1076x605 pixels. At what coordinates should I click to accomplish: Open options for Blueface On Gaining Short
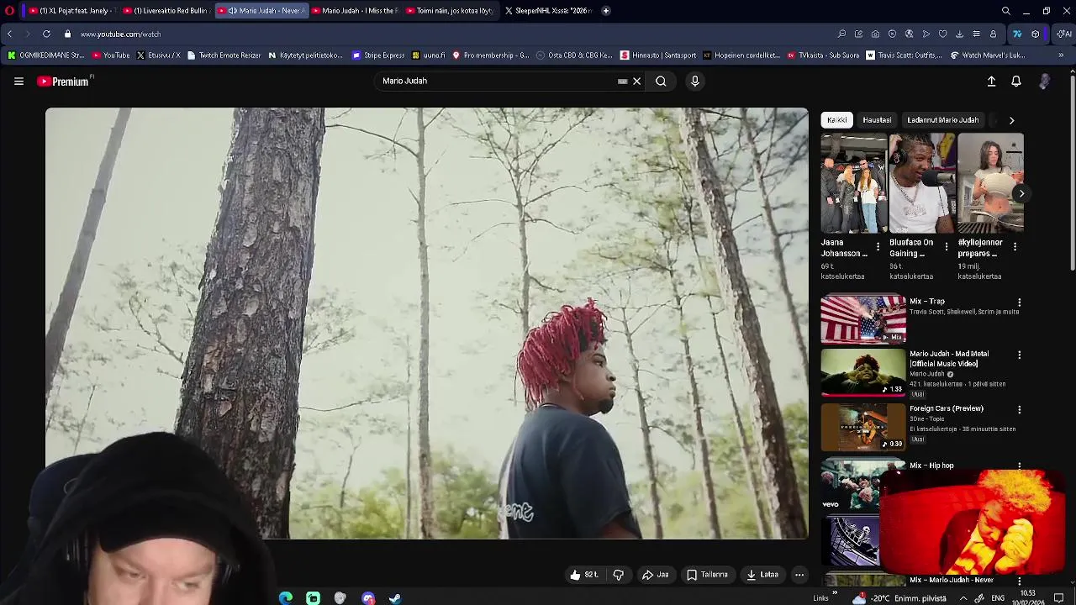(947, 247)
